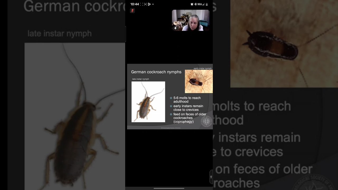
Task: Open the speaker's webcam video thumbnail
Action: [x=190, y=20]
